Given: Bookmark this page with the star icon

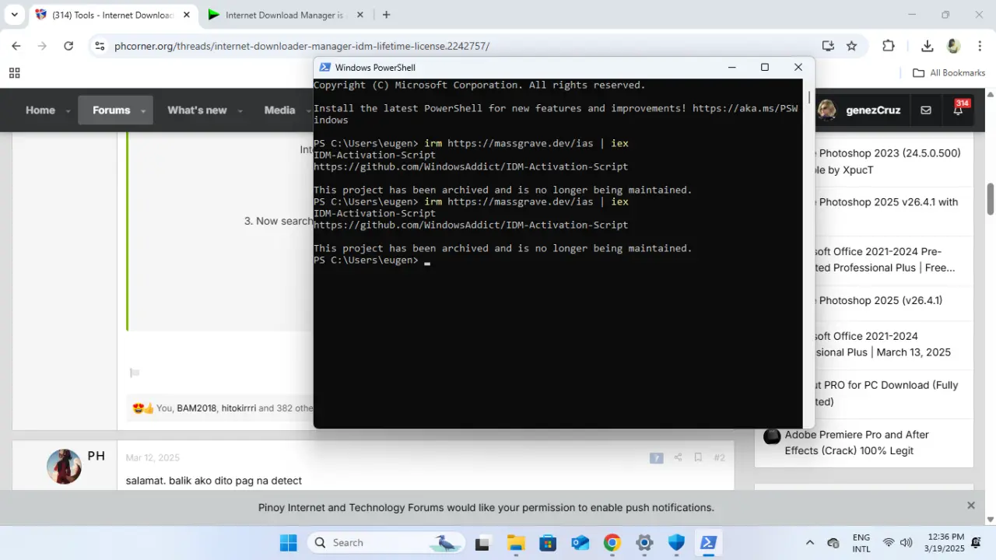Looking at the screenshot, I should pyautogui.click(x=851, y=46).
